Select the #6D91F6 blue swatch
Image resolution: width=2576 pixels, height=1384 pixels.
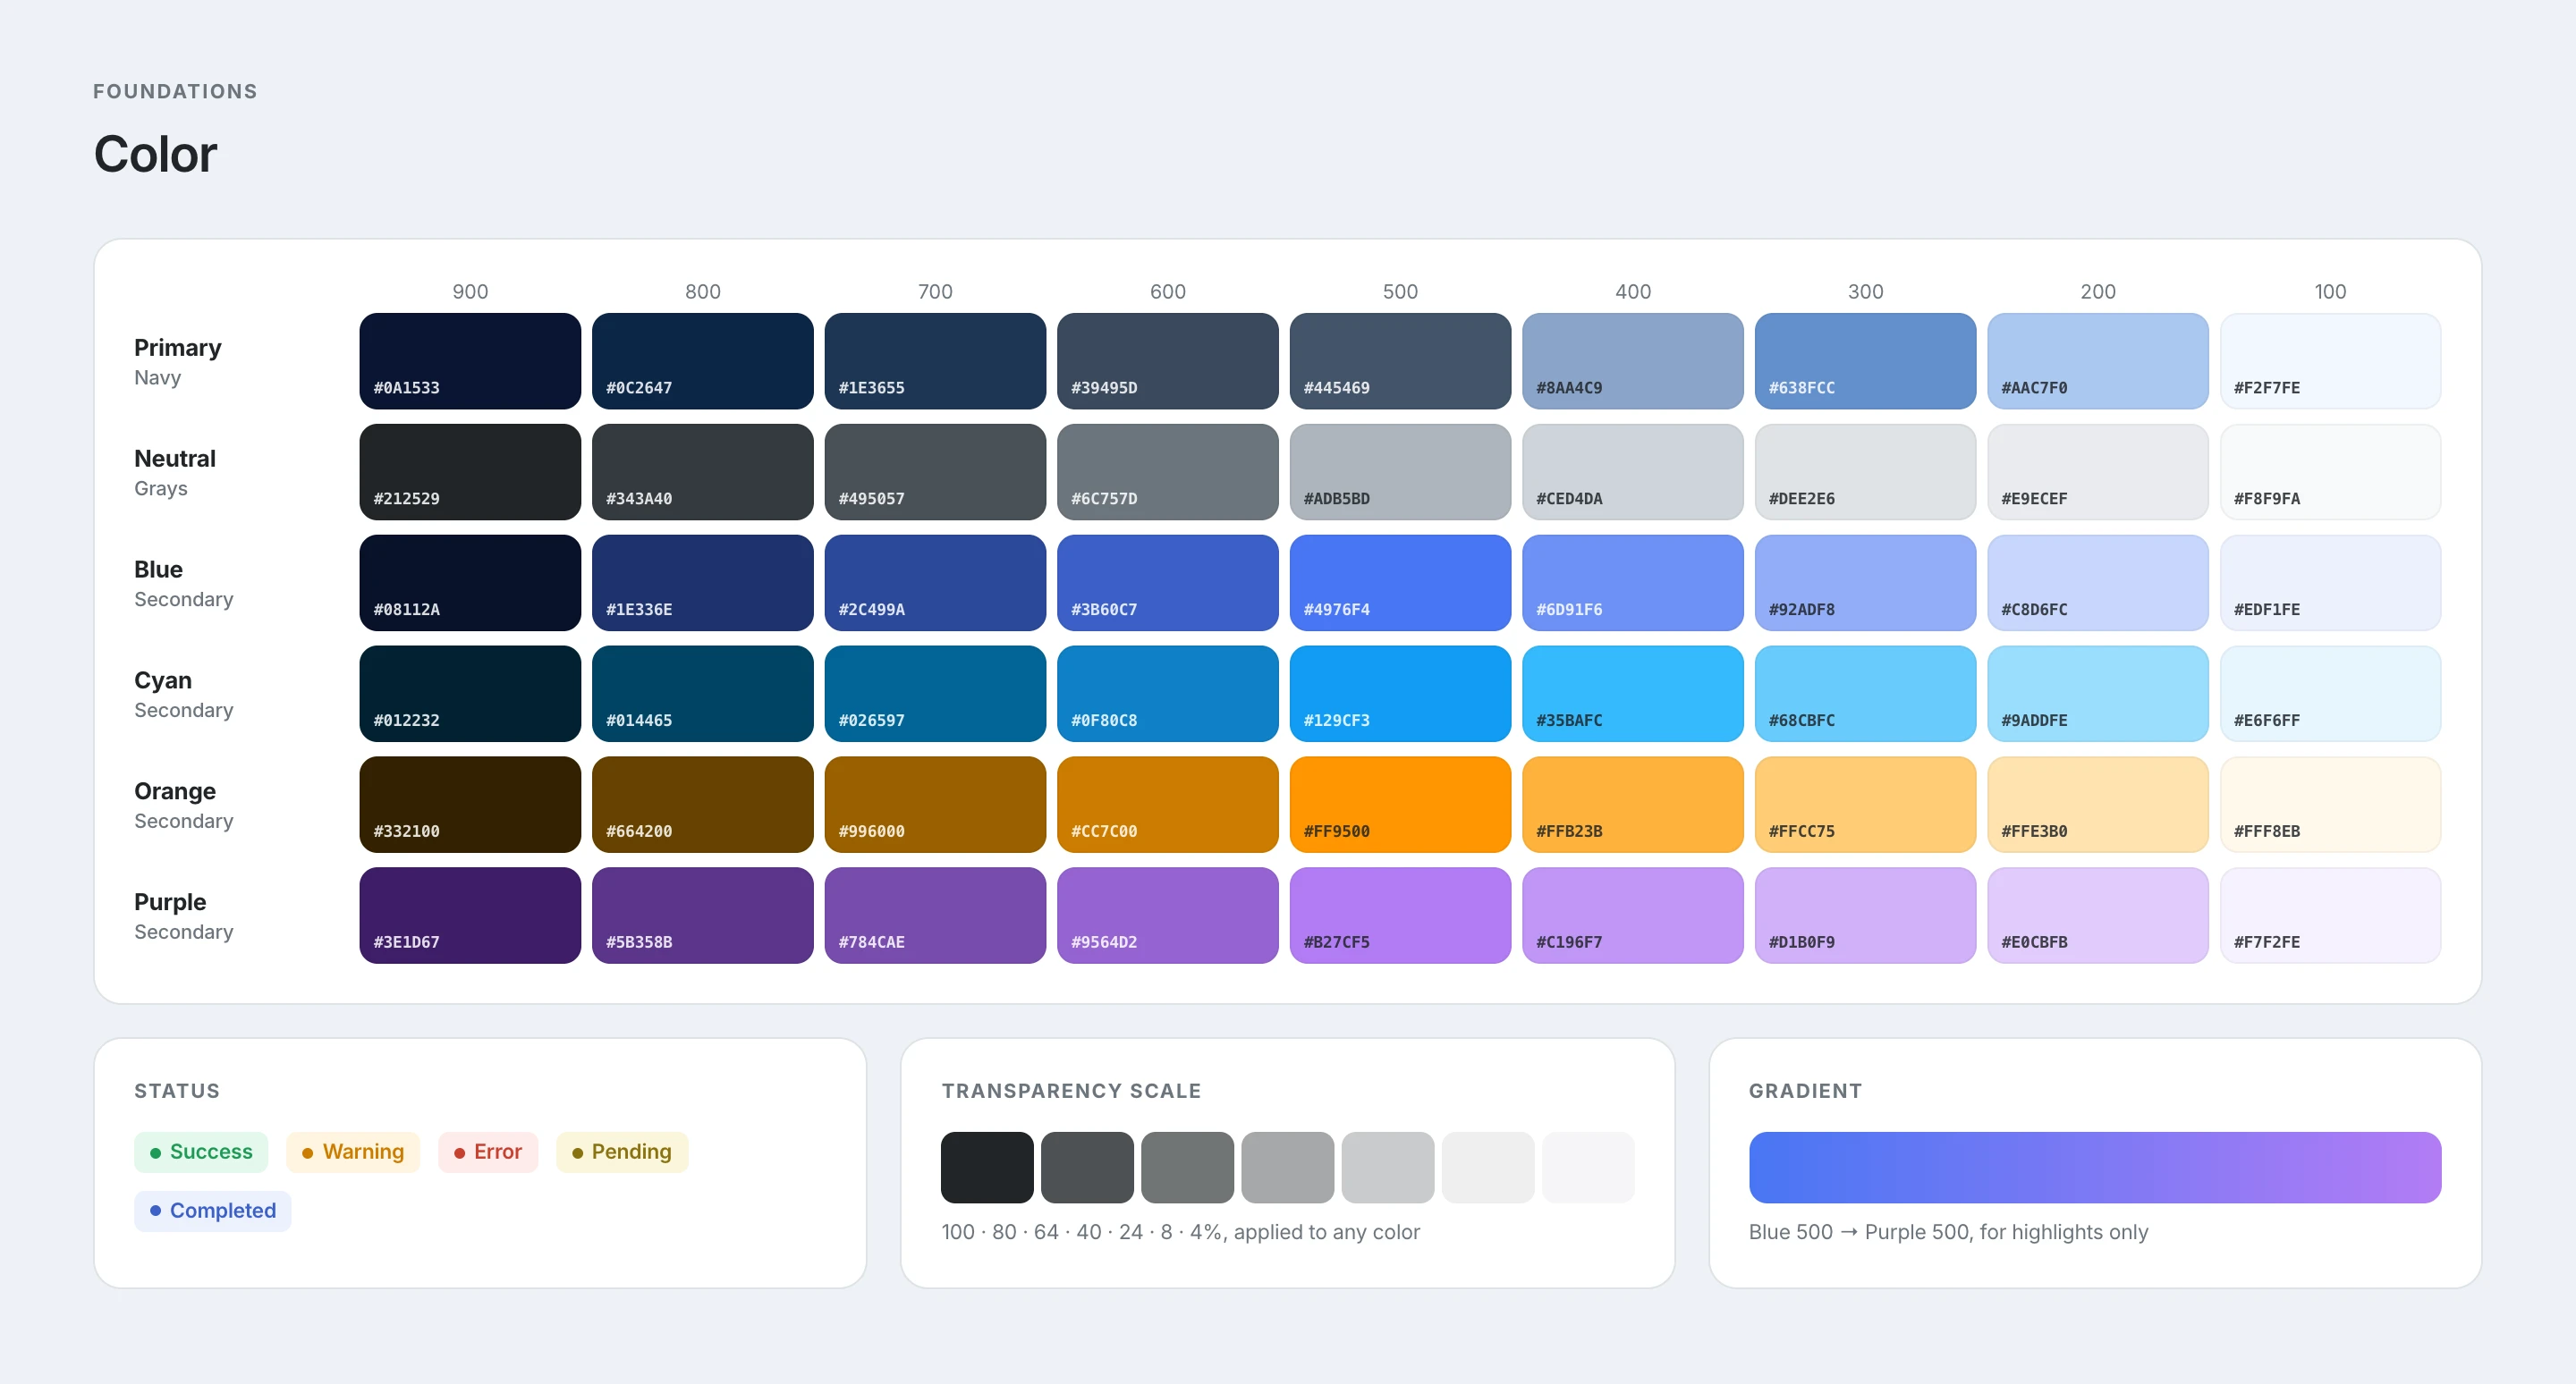tap(1632, 583)
